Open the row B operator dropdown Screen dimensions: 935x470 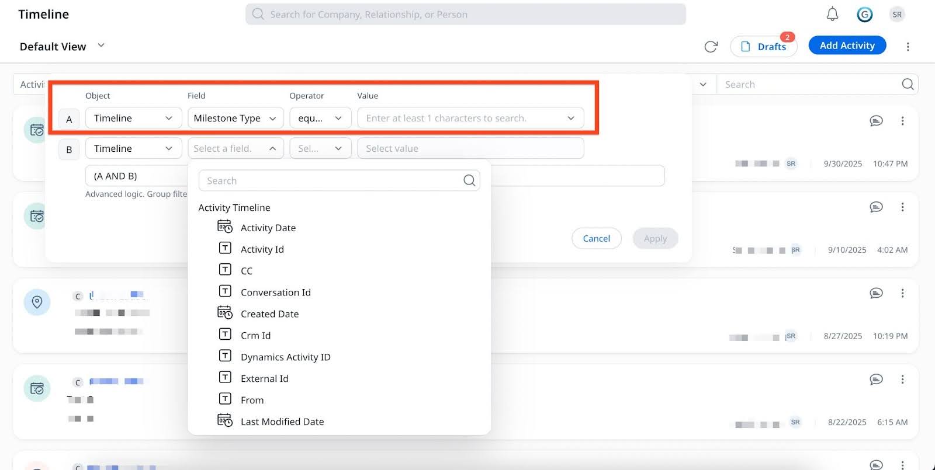(320, 148)
